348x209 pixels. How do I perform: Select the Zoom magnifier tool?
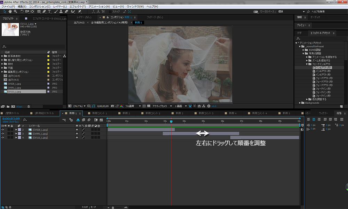16,11
